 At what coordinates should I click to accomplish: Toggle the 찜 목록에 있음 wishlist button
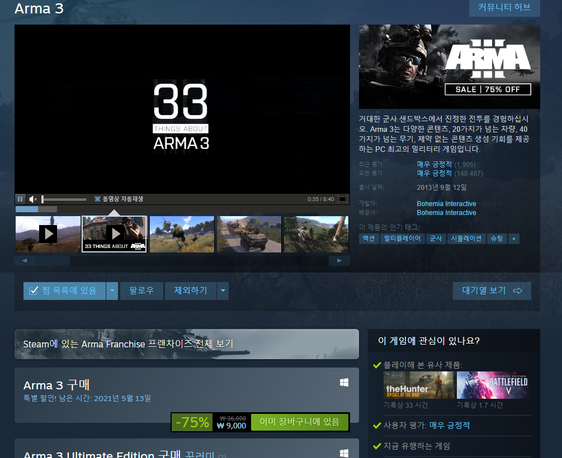64,291
